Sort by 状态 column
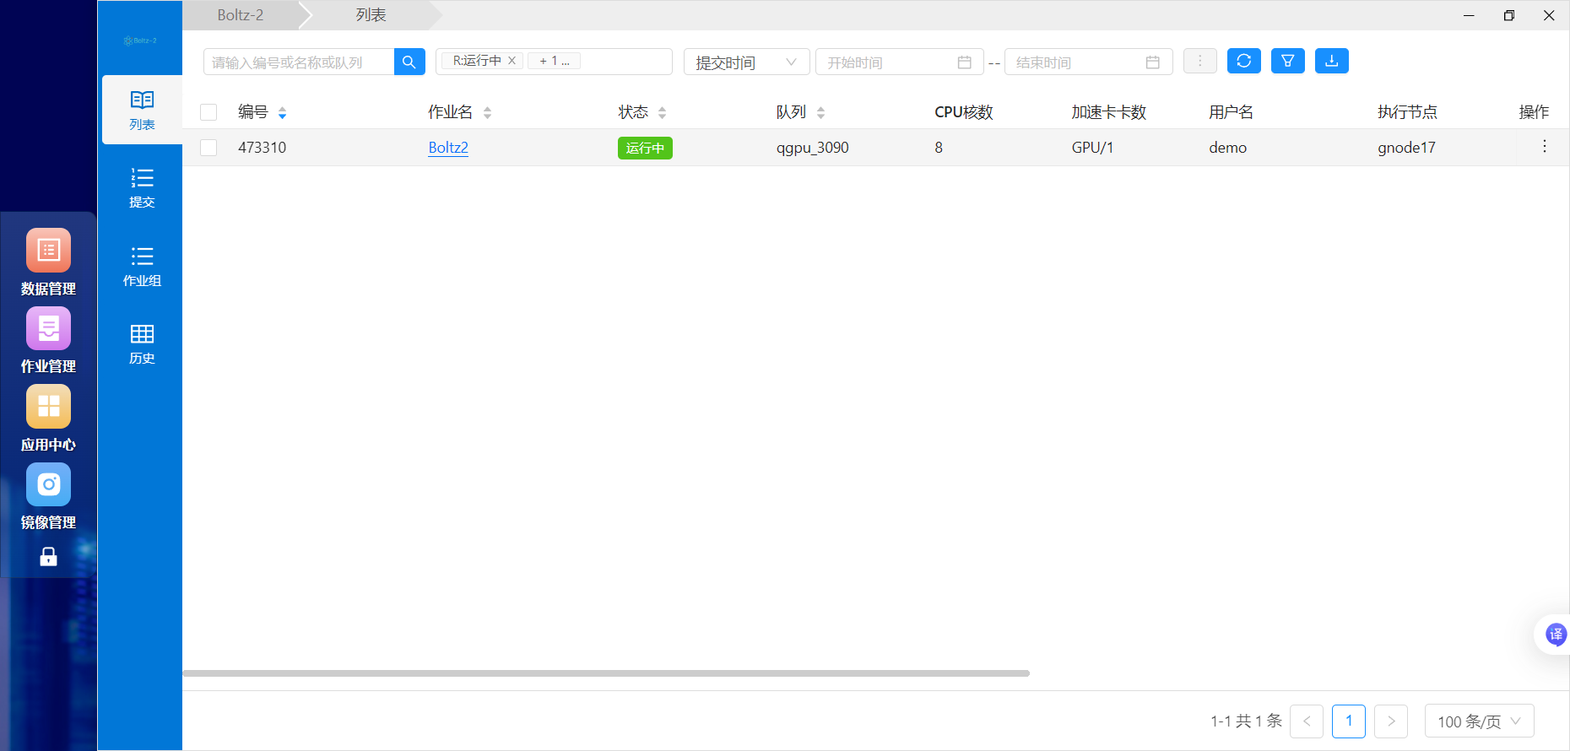This screenshot has height=751, width=1570. [662, 112]
